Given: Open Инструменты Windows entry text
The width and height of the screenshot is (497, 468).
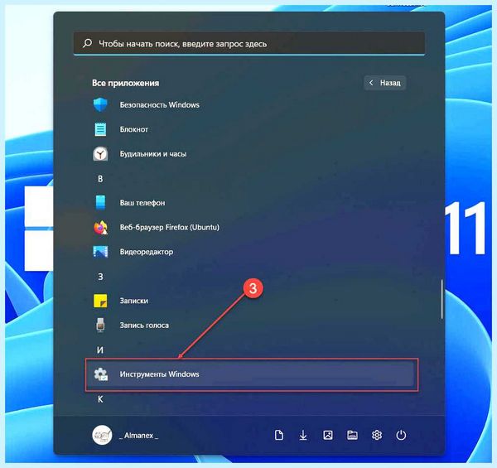Looking at the screenshot, I should [x=159, y=374].
